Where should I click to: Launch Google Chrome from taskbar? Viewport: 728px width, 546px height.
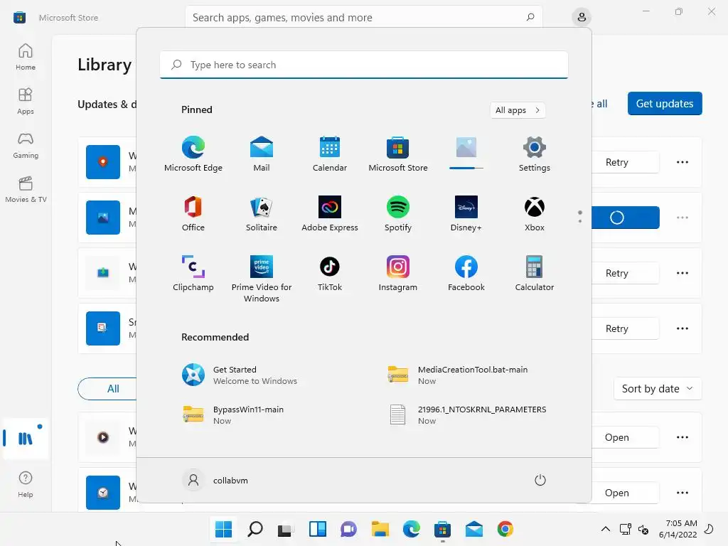tap(505, 529)
